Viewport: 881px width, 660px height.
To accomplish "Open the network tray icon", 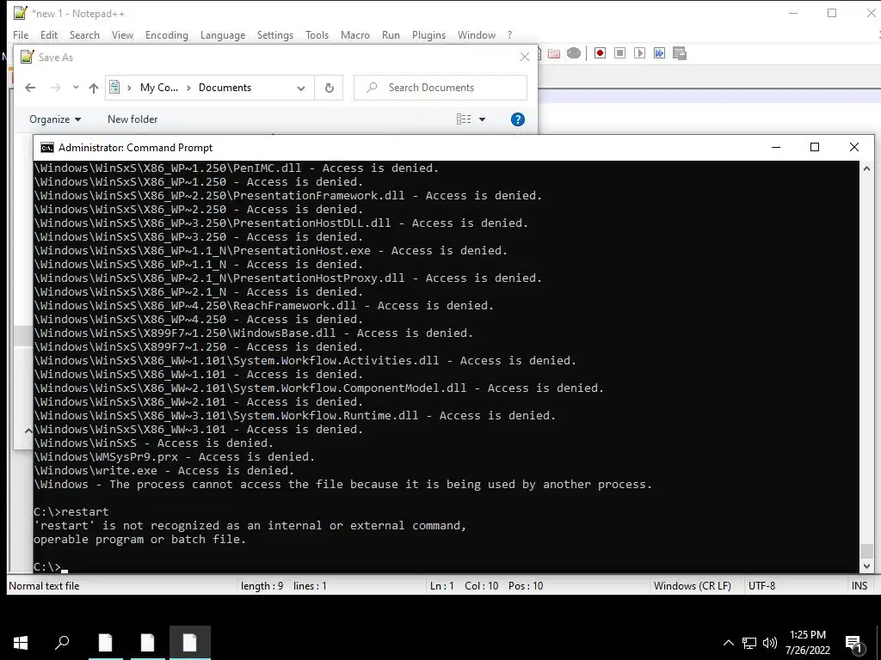I will tap(749, 643).
